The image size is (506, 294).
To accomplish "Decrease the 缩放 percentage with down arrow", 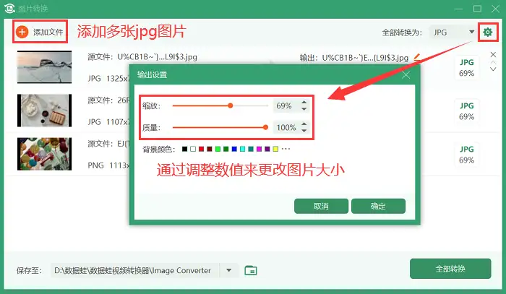I will coord(304,109).
